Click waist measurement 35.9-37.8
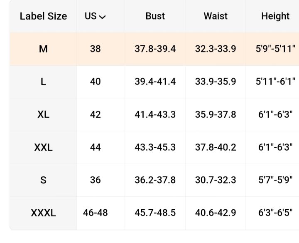The height and width of the screenshot is (243, 299). [216, 114]
